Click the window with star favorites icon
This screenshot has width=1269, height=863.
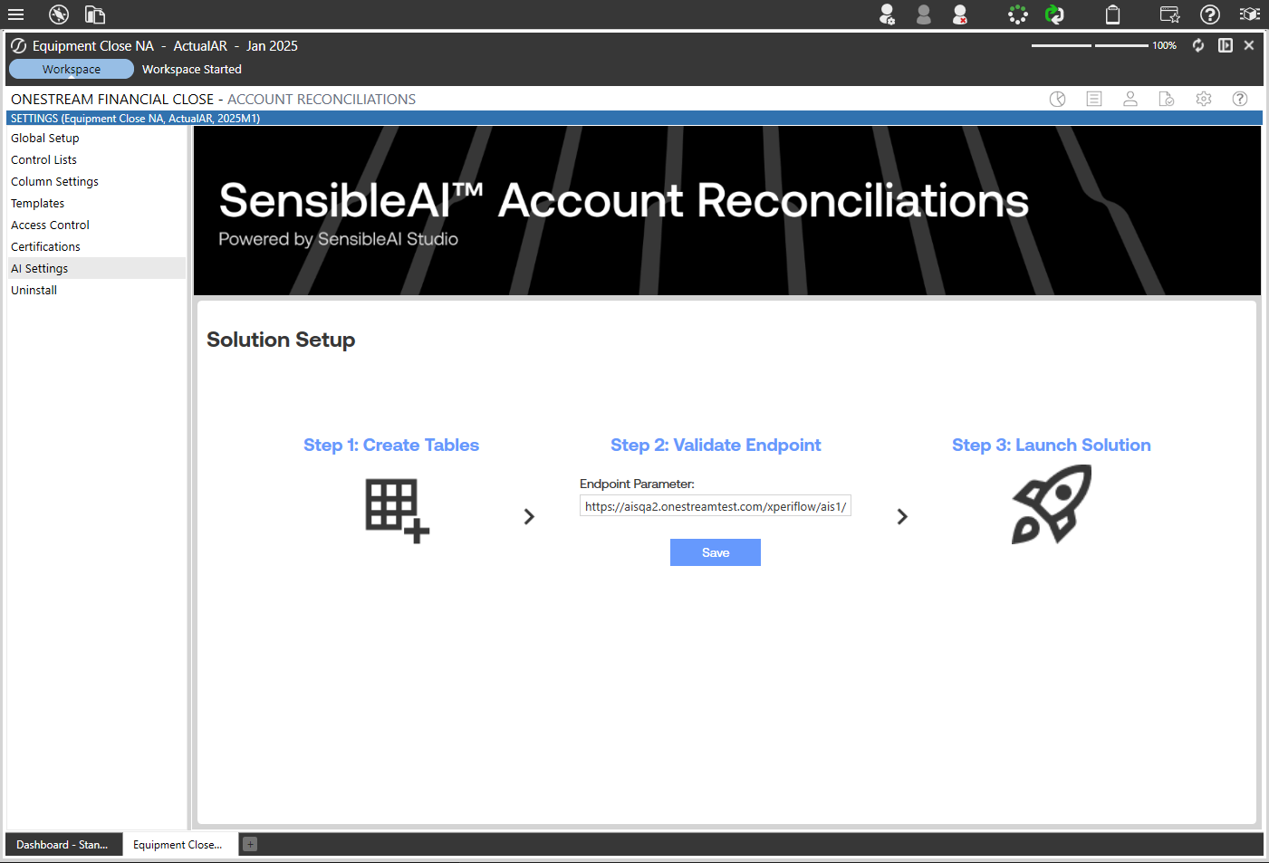point(1170,14)
